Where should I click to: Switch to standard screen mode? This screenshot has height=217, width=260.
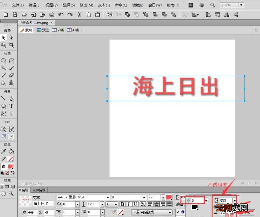[x=2, y=186]
